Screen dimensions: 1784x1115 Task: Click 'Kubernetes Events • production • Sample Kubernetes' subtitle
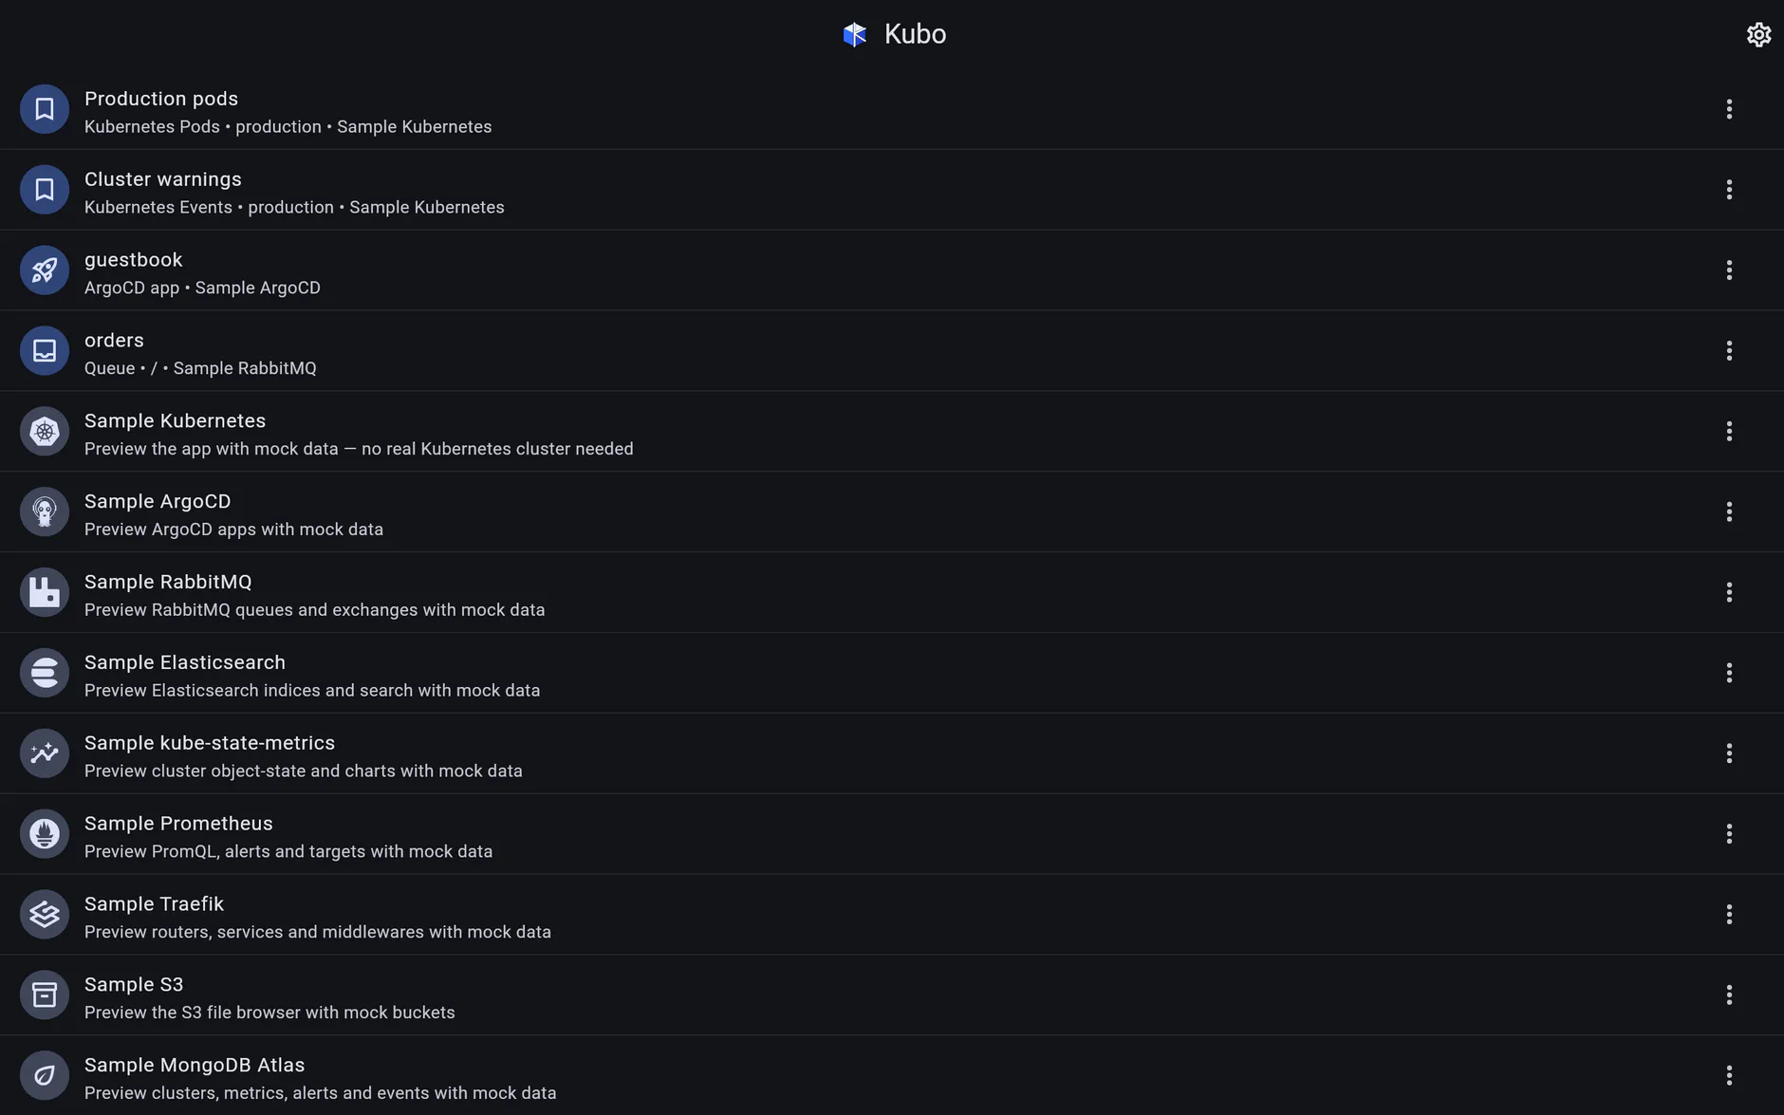294,208
